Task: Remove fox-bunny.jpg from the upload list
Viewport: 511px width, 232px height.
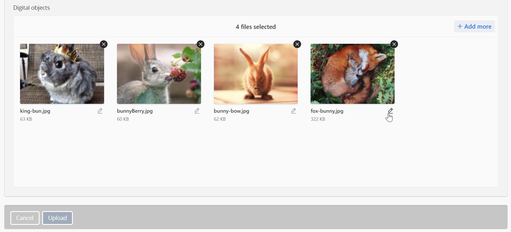Action: [x=394, y=44]
